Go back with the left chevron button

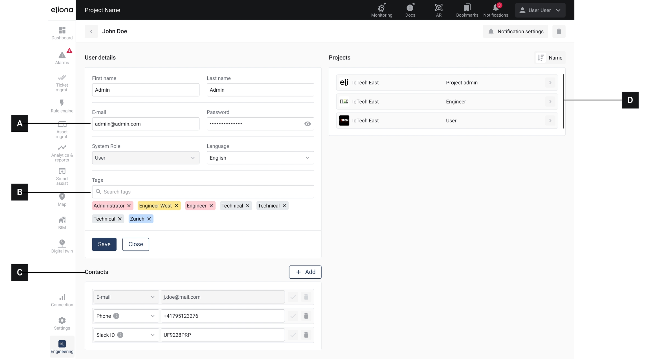pos(91,31)
